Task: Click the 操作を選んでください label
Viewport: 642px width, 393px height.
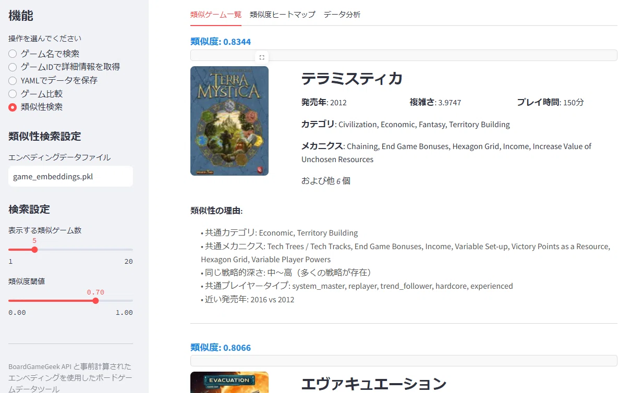Action: (45, 39)
